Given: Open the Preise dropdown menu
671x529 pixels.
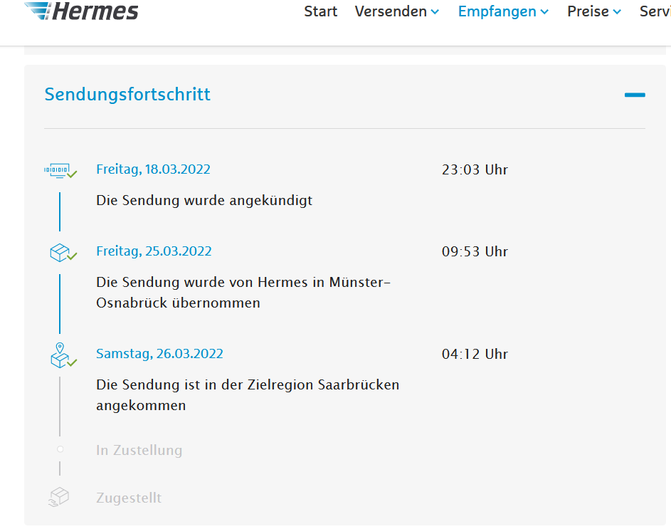Looking at the screenshot, I should [594, 11].
